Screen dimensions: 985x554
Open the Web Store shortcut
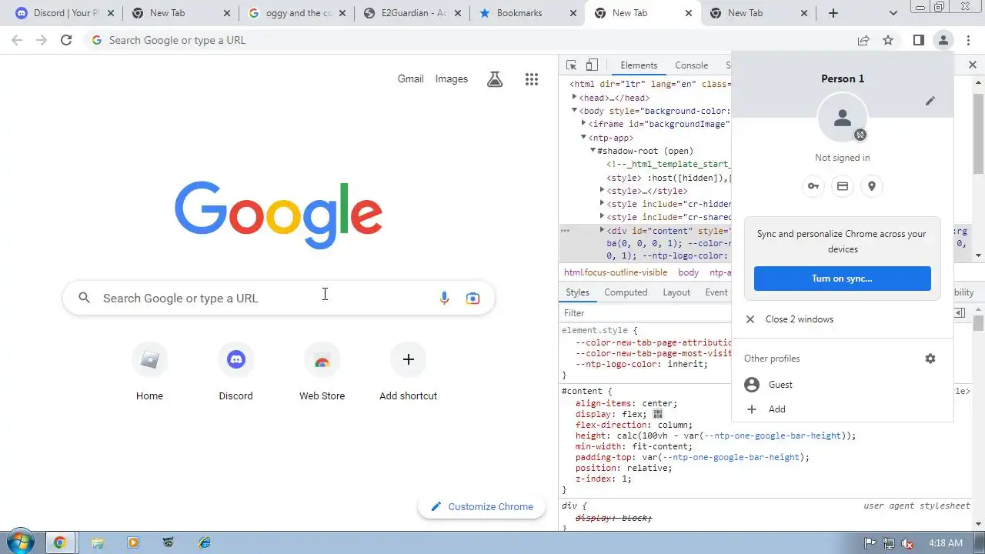point(322,372)
